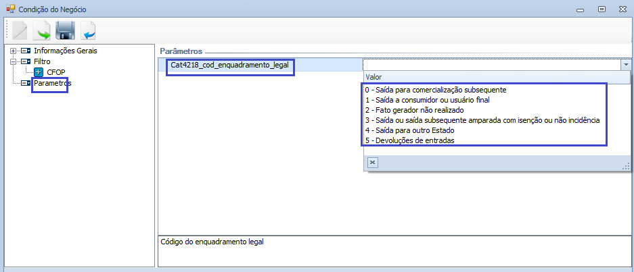Expand the Informações Gerais tree node

point(13,51)
